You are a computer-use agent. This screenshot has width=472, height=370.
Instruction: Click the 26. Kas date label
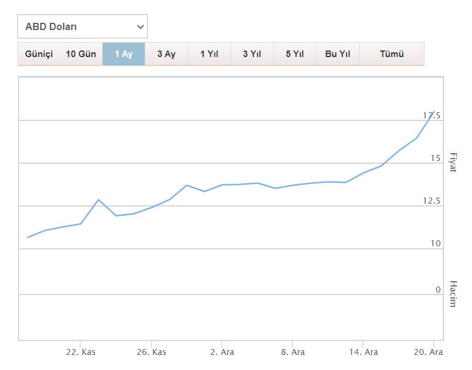click(x=151, y=352)
